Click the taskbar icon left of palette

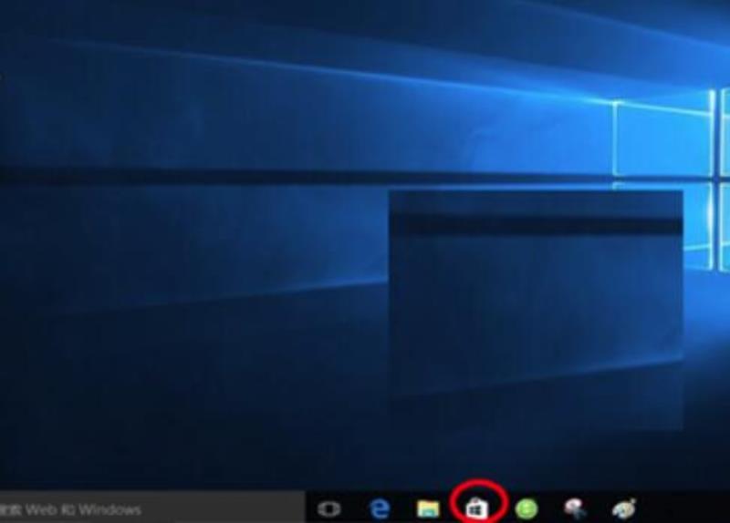coord(575,509)
